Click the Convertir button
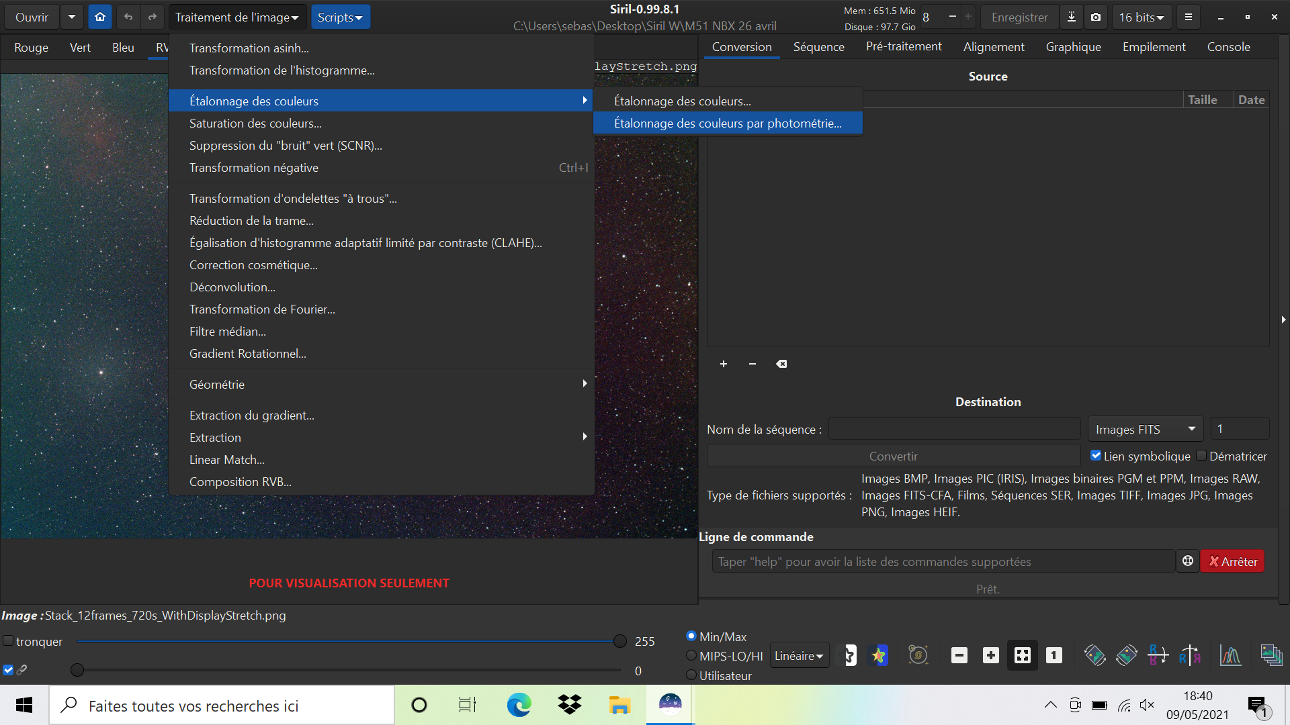Screen dimensions: 1290x725 893,456
